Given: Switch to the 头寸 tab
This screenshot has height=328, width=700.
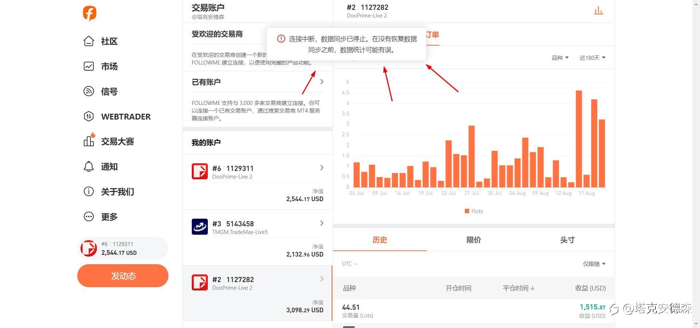Looking at the screenshot, I should click(x=567, y=240).
